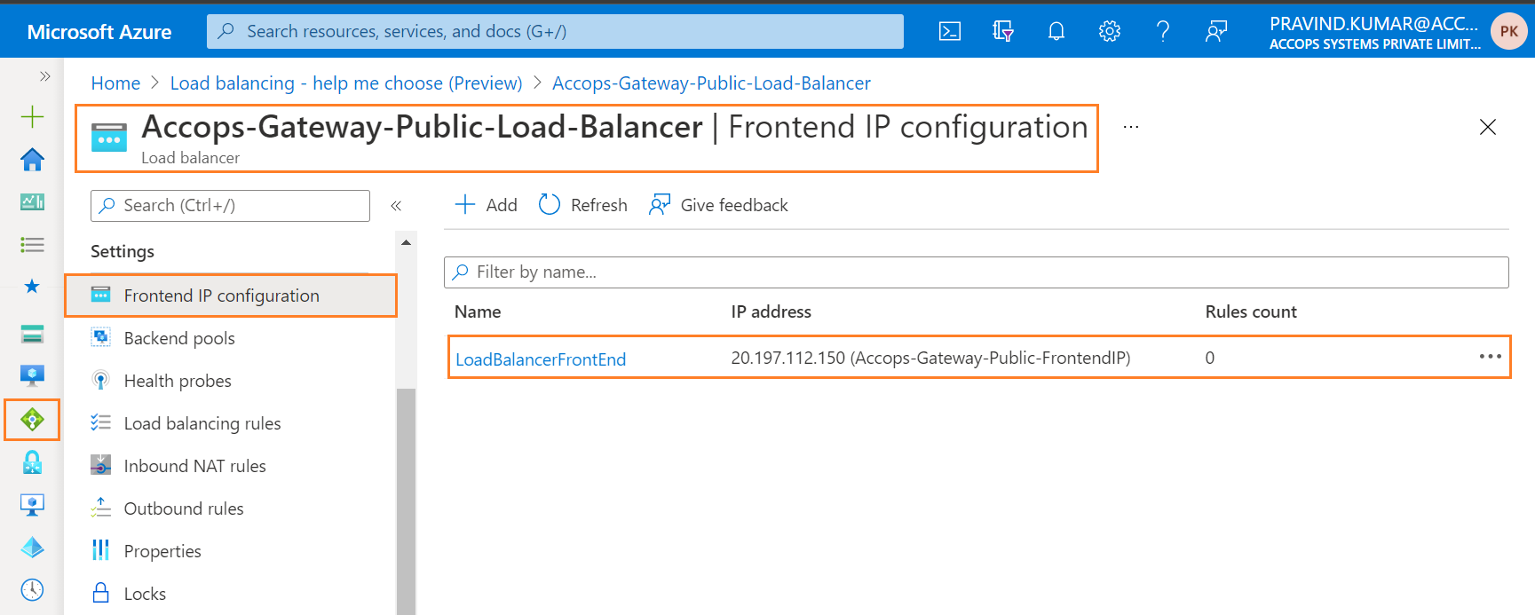Refresh the frontend IP list

pos(582,205)
